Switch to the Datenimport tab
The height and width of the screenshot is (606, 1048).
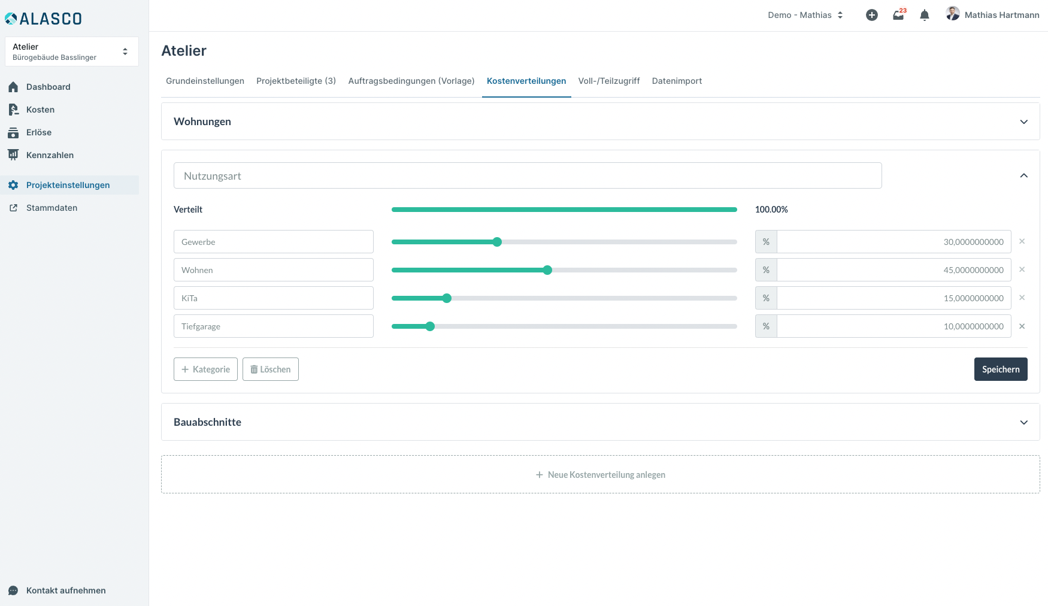click(677, 81)
